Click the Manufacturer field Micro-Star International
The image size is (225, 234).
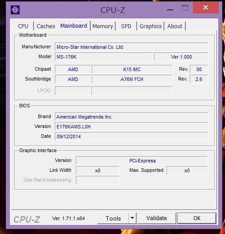point(132,47)
